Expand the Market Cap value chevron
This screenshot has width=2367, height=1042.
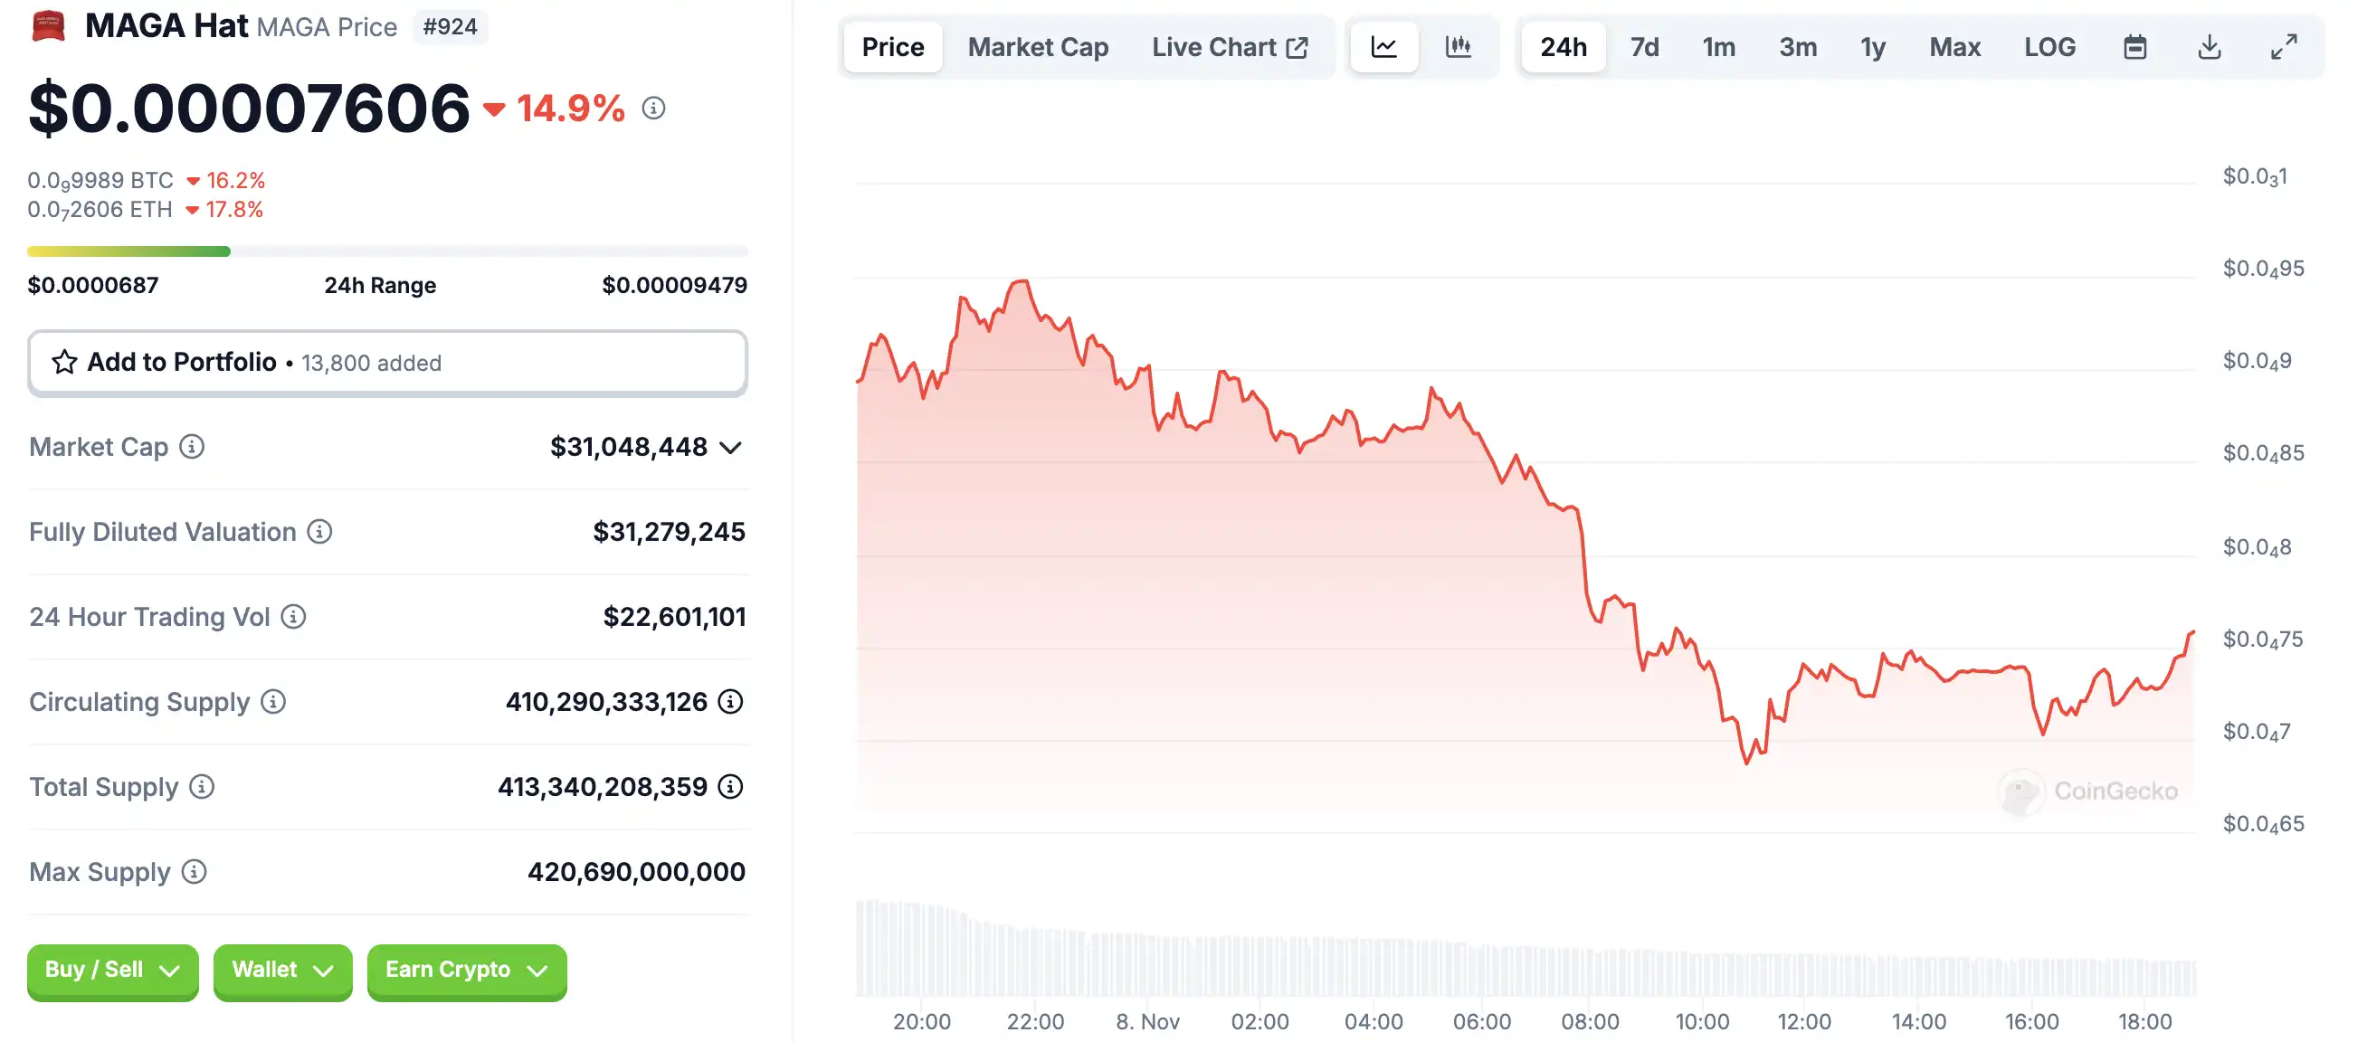click(x=730, y=448)
